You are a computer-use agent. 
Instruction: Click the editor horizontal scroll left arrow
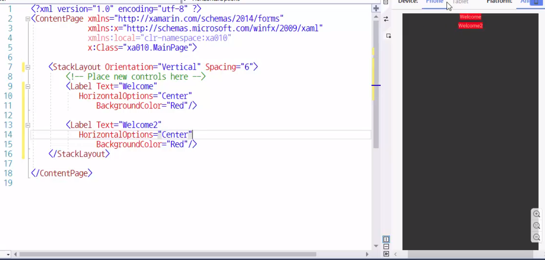[15, 254]
